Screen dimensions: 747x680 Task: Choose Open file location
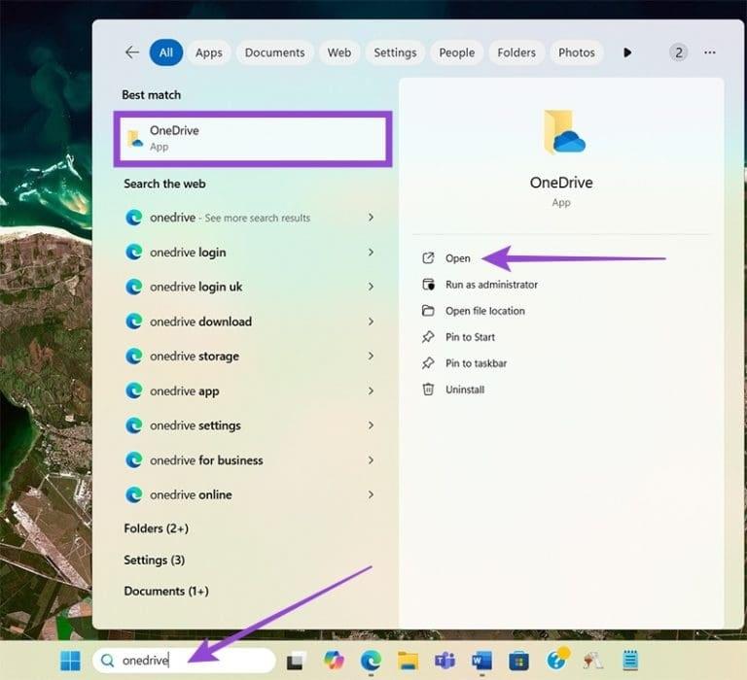(485, 311)
